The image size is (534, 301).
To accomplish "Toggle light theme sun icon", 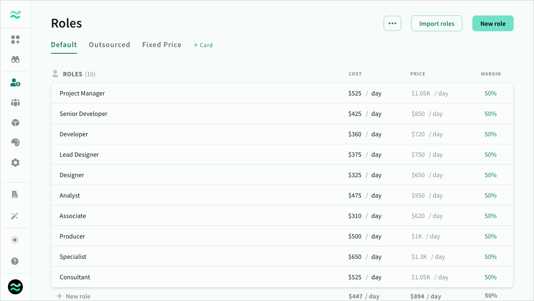I will [x=15, y=240].
